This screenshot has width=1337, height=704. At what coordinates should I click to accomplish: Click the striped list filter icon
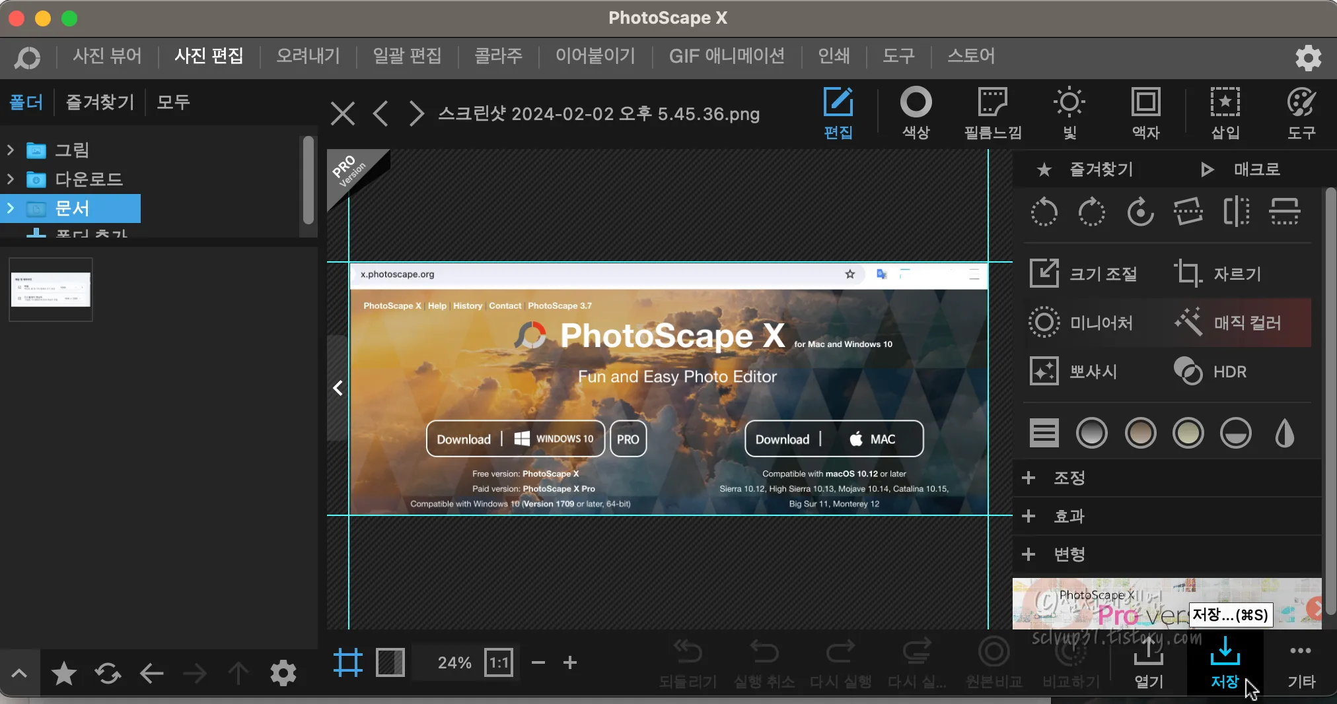(1044, 433)
